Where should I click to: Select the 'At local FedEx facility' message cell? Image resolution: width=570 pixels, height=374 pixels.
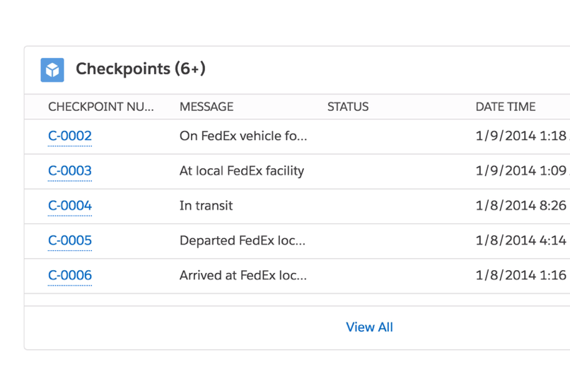[x=242, y=171]
